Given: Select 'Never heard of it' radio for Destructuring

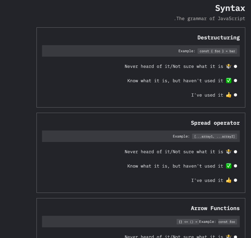Looking at the screenshot, I should [235, 67].
